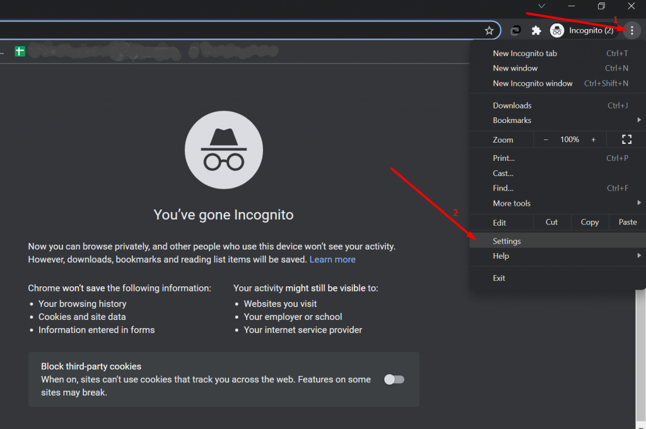Choose Find... in the Chrome menu
The width and height of the screenshot is (646, 429).
pyautogui.click(x=558, y=188)
